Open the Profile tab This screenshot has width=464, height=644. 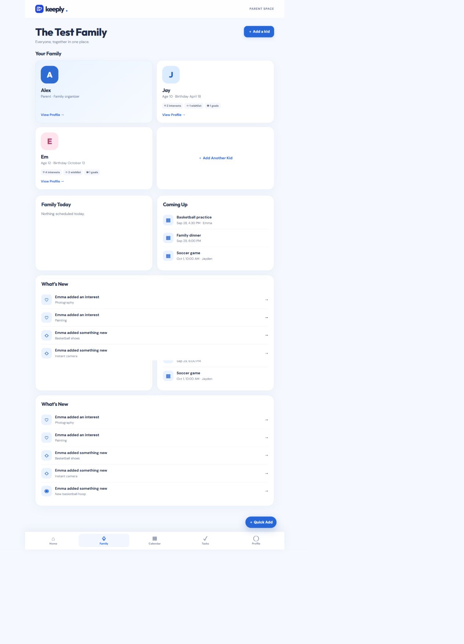coord(256,541)
